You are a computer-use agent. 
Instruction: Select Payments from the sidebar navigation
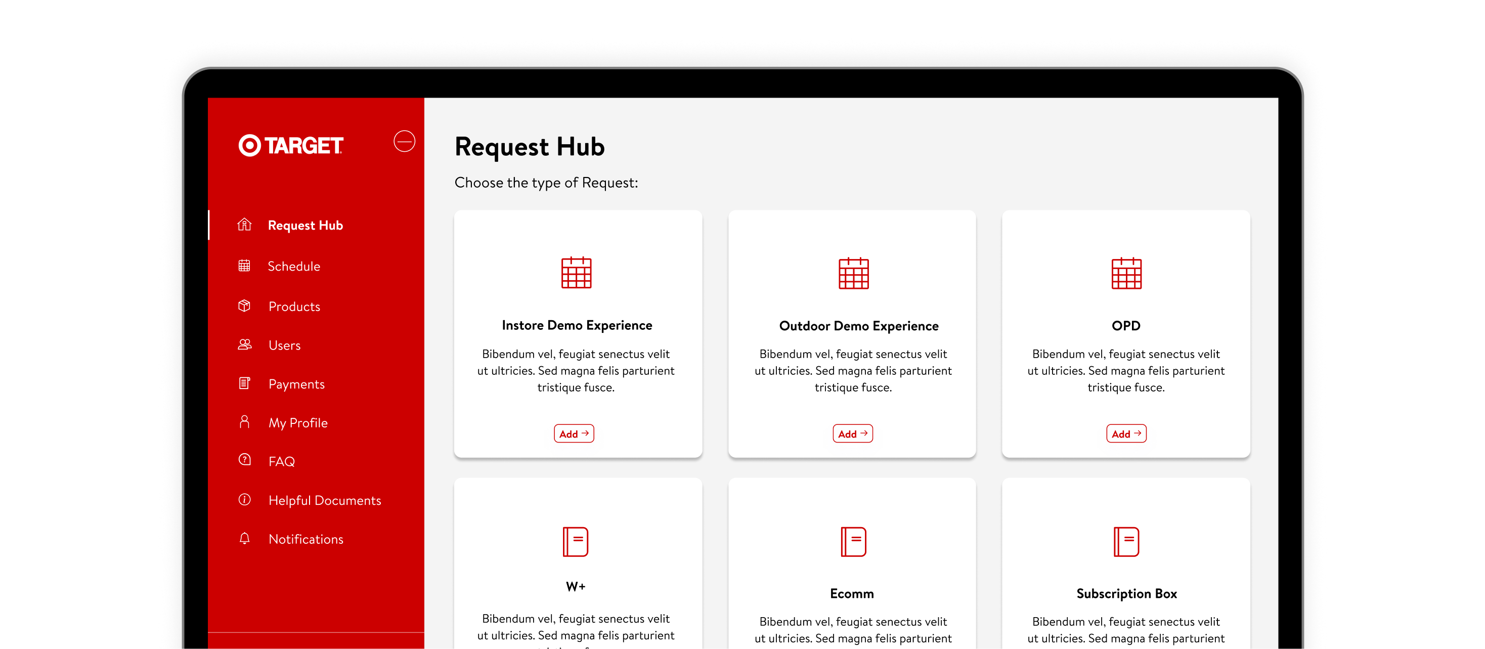click(x=296, y=384)
